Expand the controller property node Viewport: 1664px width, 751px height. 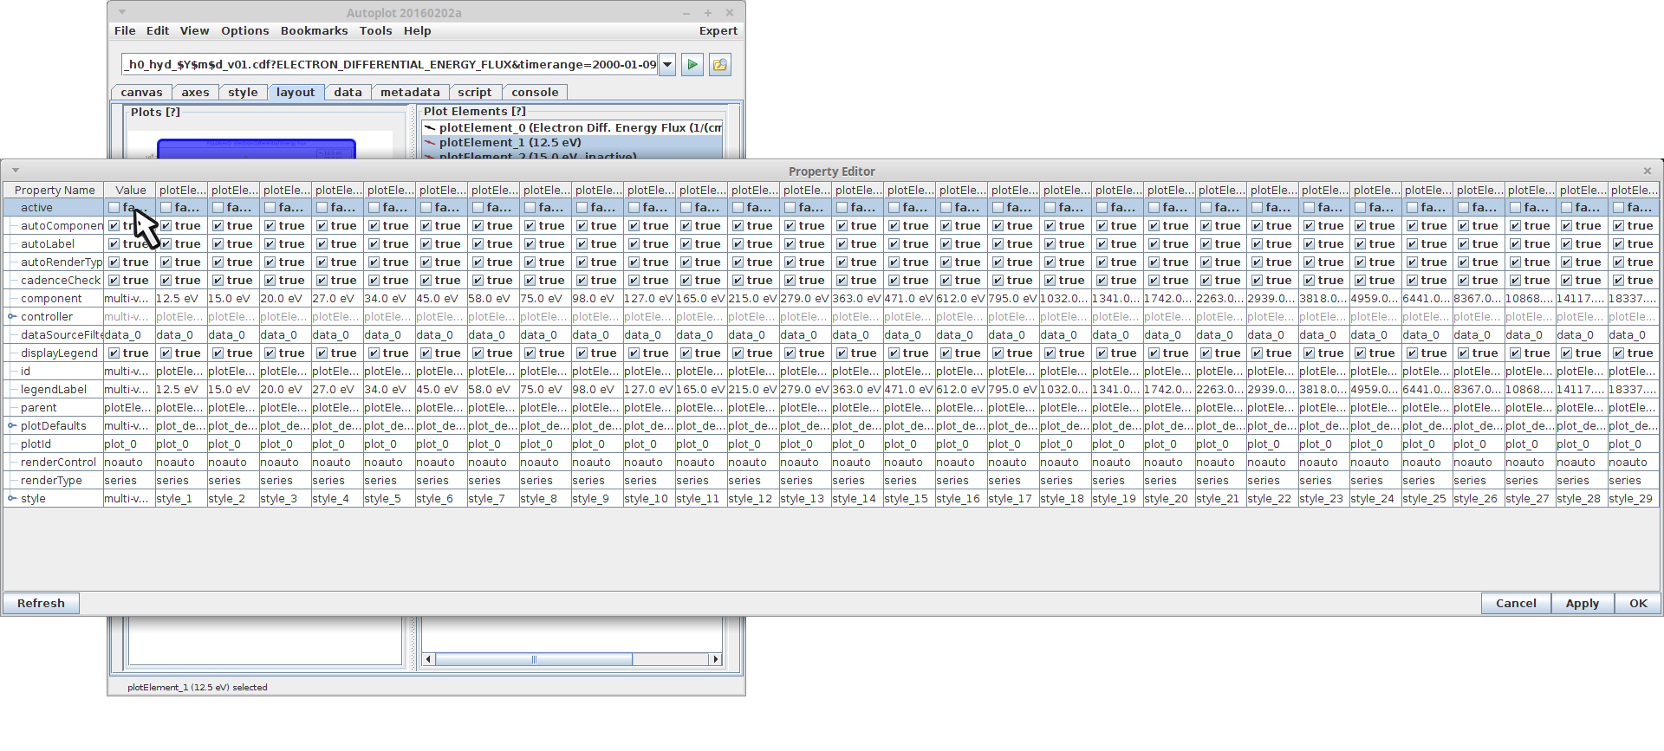[x=12, y=317]
